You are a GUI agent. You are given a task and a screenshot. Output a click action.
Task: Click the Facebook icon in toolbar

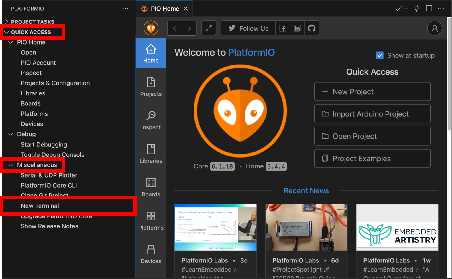click(283, 28)
